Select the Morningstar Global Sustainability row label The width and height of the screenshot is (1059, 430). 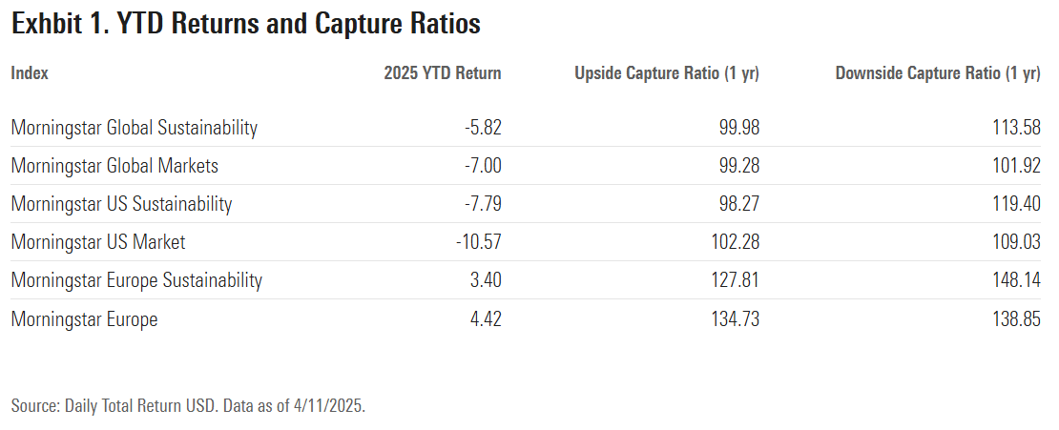135,128
